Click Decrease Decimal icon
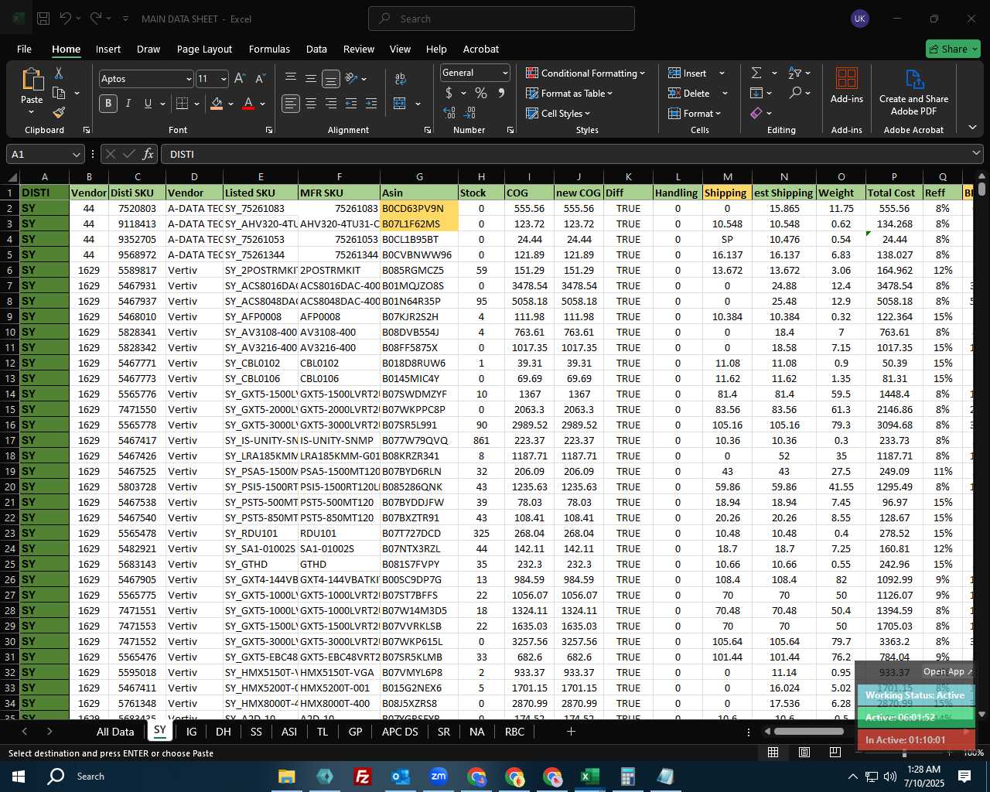Screen dimensions: 990x792 [470, 113]
